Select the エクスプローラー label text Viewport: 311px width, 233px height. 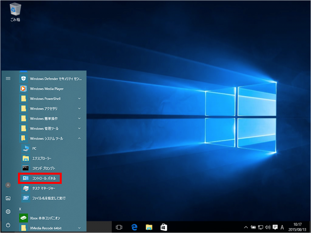tap(42, 159)
